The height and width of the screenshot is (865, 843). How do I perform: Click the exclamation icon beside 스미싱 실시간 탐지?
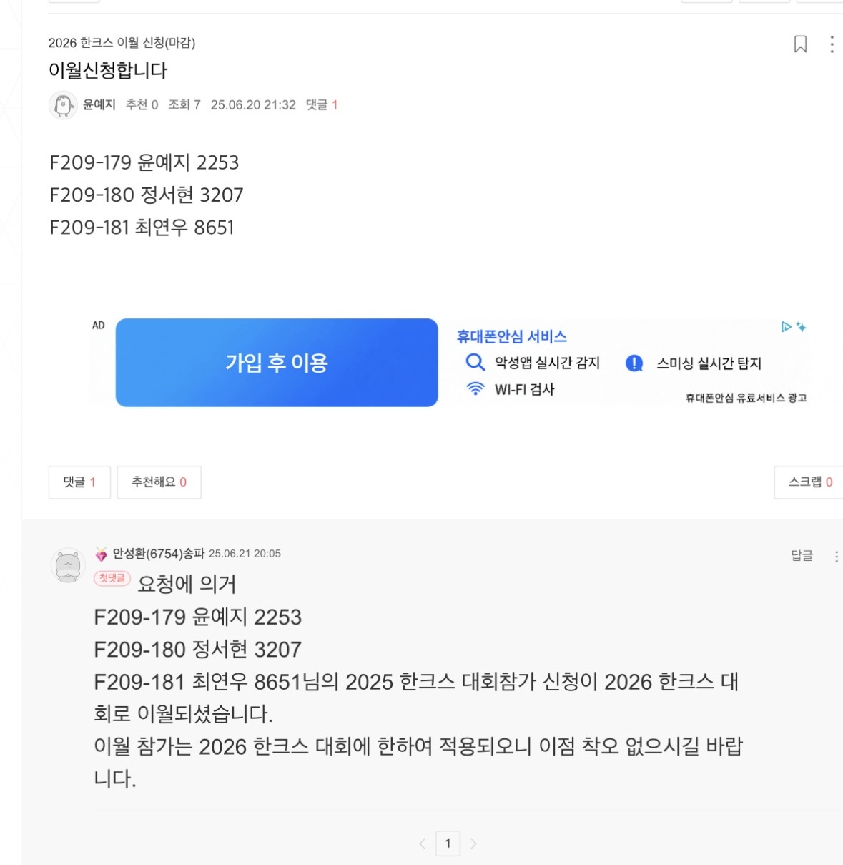[x=634, y=363]
